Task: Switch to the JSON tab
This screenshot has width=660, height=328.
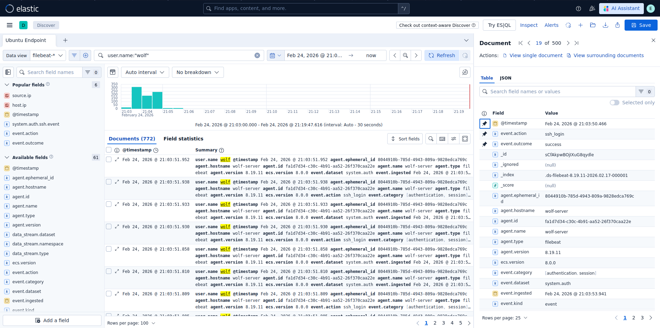Action: pos(505,78)
